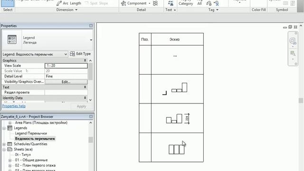
Task: Minimize the legend view window
Action: 285,28
